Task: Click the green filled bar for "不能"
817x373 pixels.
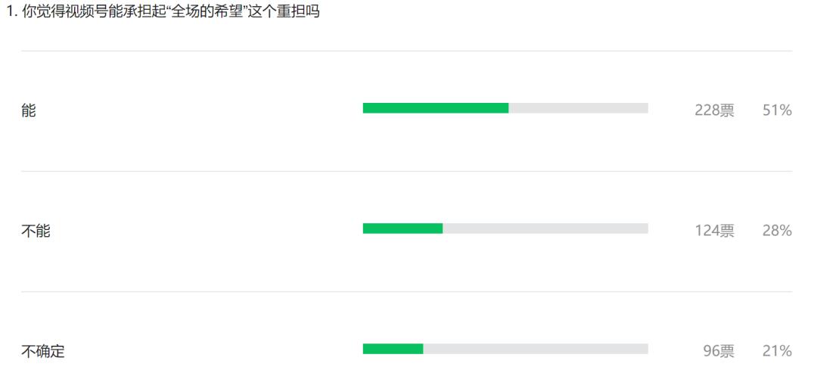Action: tap(402, 228)
